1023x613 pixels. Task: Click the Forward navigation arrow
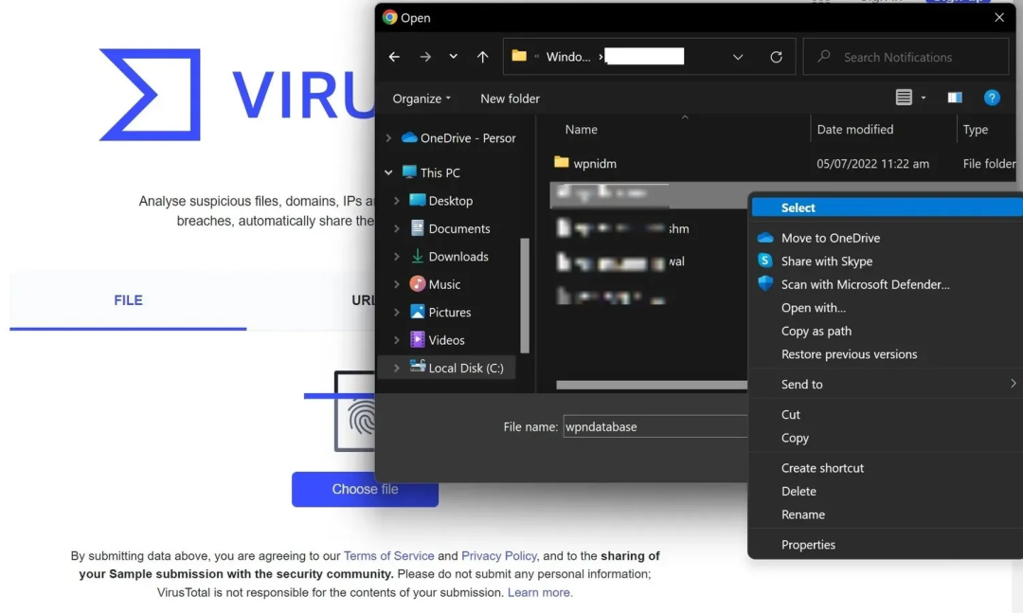pyautogui.click(x=425, y=57)
